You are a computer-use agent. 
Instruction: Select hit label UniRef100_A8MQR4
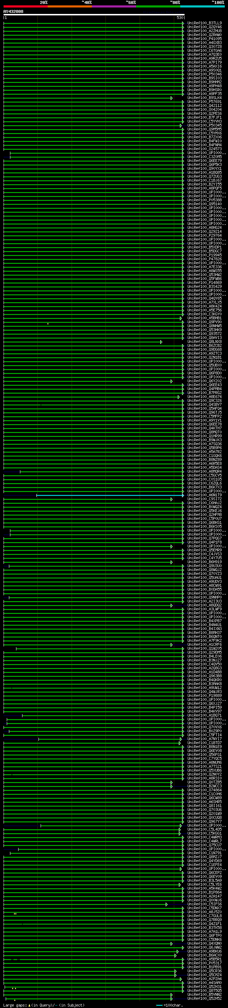click(204, 472)
